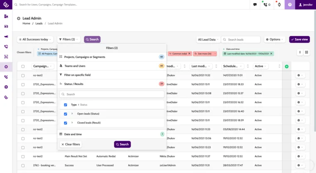Image resolution: width=316 pixels, height=173 pixels.
Task: Go to Home breadcrumb link
Action: pos(26,23)
